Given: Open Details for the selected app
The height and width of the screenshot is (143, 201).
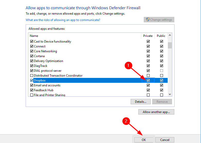Looking at the screenshot, I should pyautogui.click(x=140, y=102).
